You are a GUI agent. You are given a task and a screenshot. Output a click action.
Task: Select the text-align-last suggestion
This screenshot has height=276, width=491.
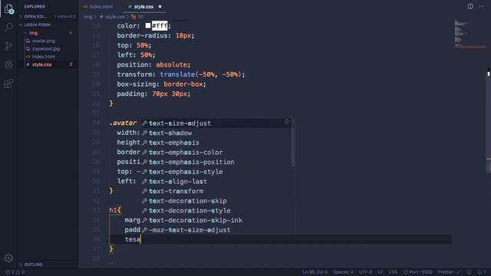(216, 182)
